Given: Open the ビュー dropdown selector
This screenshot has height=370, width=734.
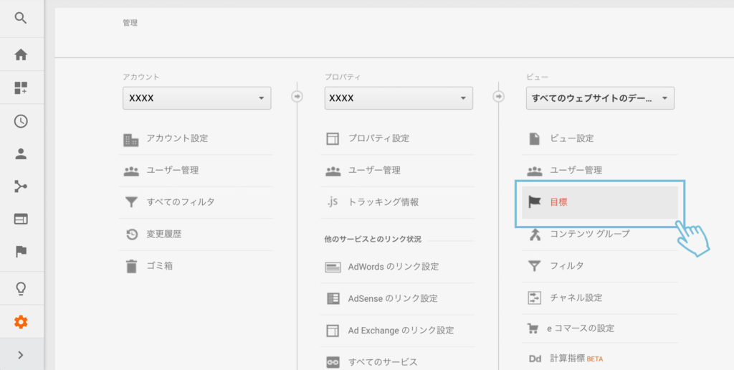Looking at the screenshot, I should tap(599, 98).
